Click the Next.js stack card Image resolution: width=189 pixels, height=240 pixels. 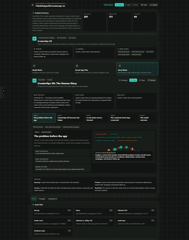pos(53,212)
